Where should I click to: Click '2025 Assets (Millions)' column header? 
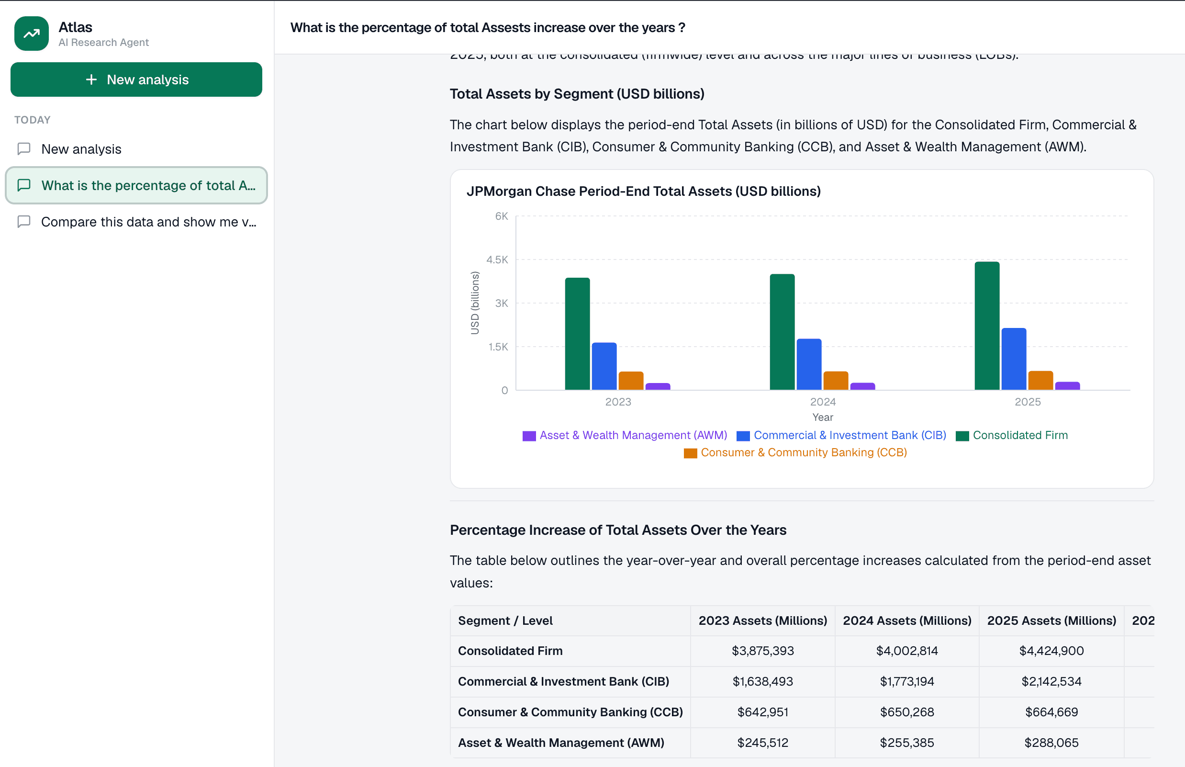coord(1051,620)
